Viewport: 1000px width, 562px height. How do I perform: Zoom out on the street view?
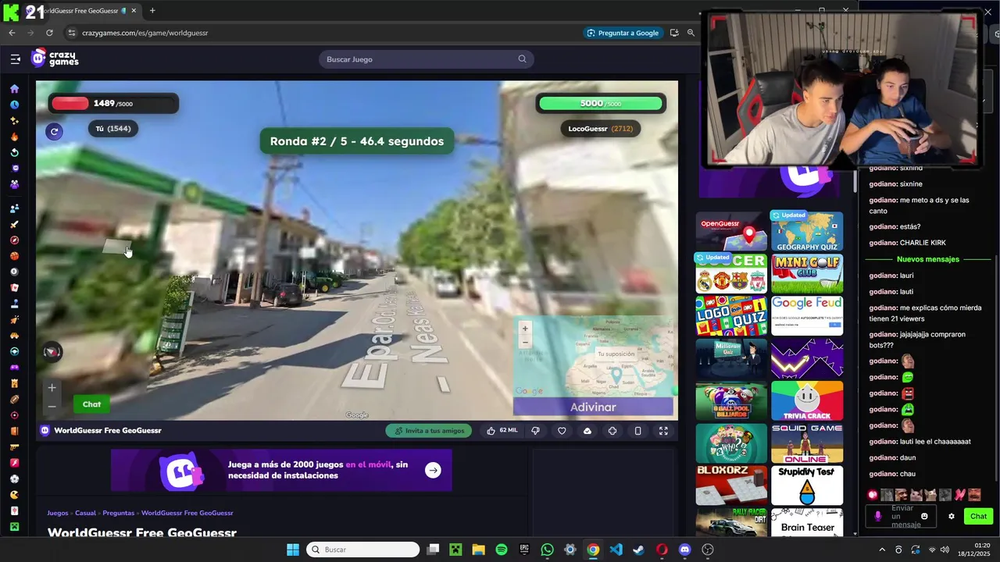52,406
